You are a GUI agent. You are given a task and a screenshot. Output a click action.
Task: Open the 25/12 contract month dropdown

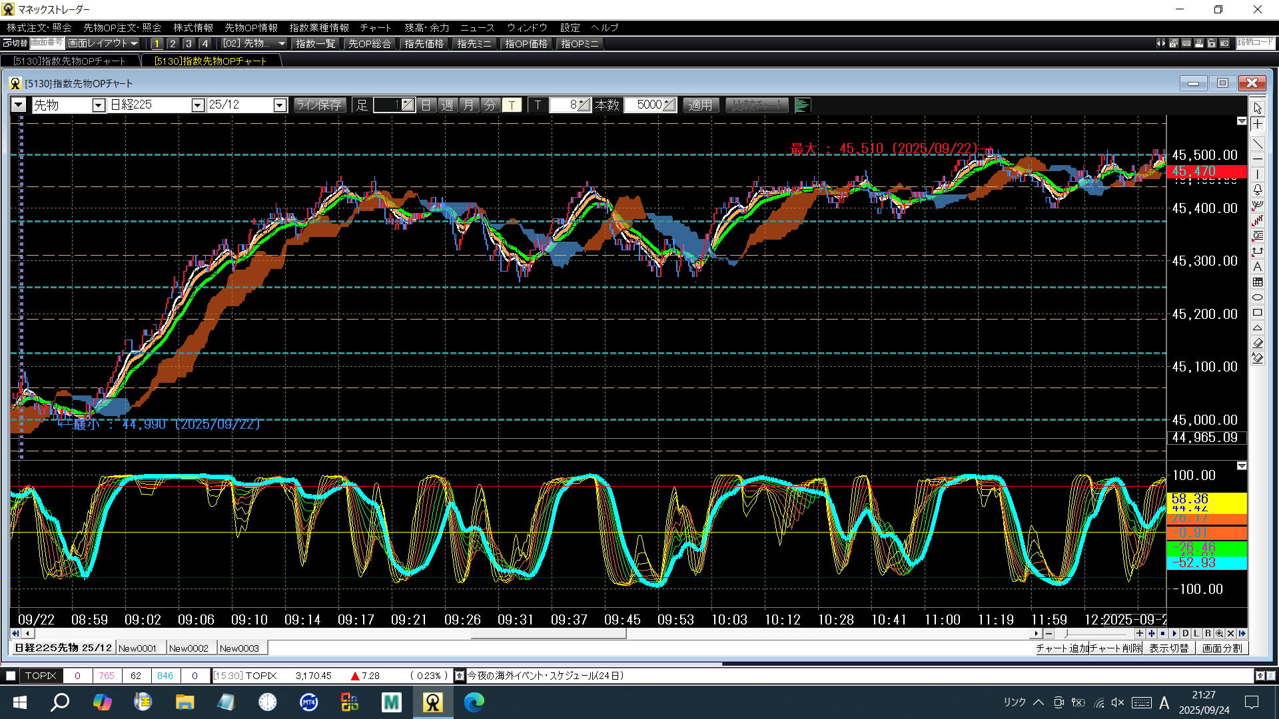[280, 105]
